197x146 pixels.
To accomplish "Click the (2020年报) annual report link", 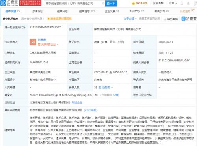I will coord(91,110).
